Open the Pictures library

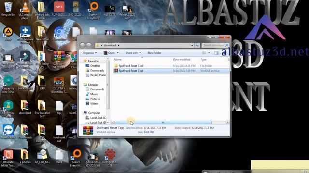[x=95, y=99]
